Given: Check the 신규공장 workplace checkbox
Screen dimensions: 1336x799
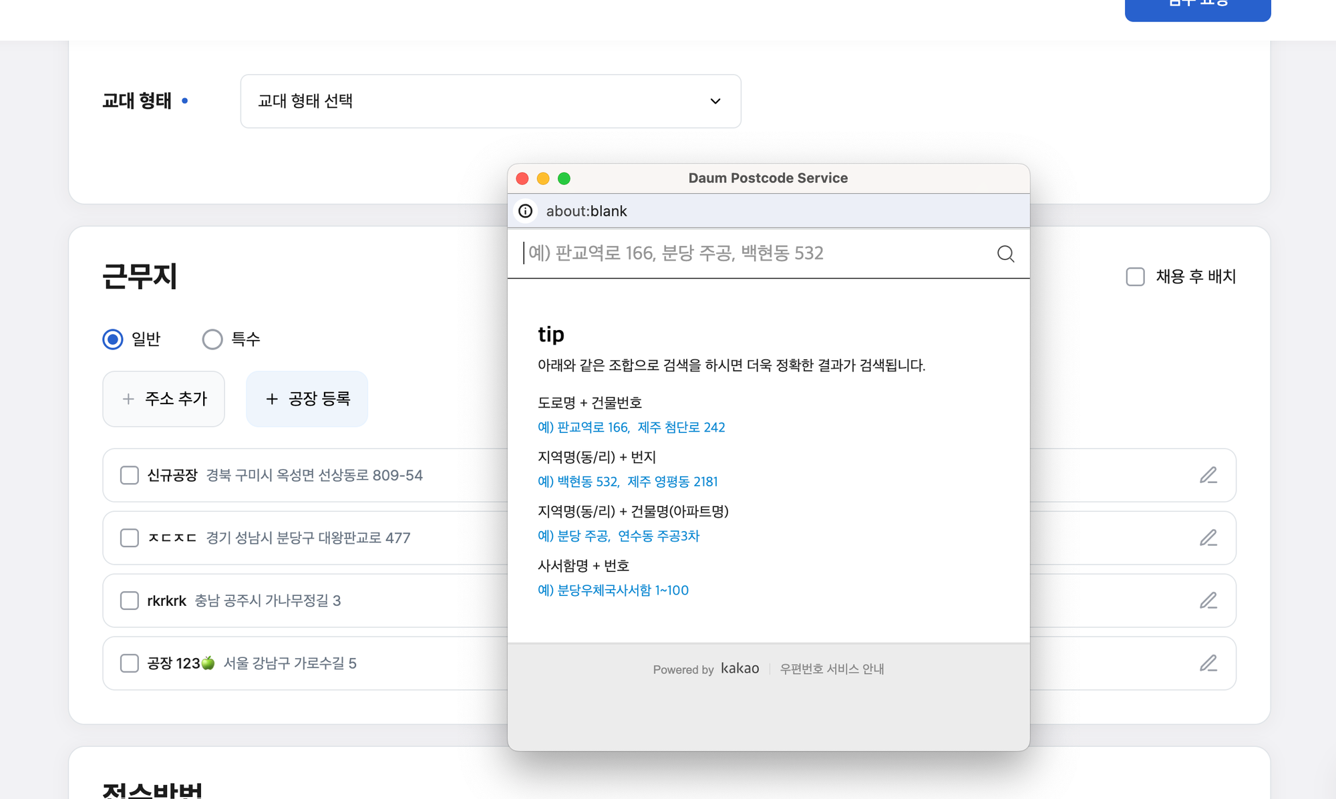Looking at the screenshot, I should point(130,475).
